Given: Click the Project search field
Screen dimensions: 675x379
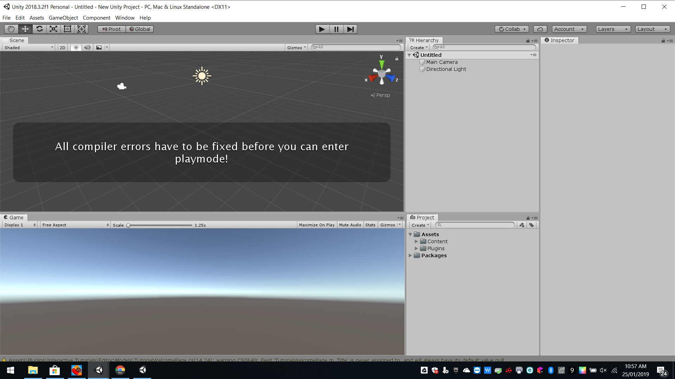Looking at the screenshot, I should (475, 225).
